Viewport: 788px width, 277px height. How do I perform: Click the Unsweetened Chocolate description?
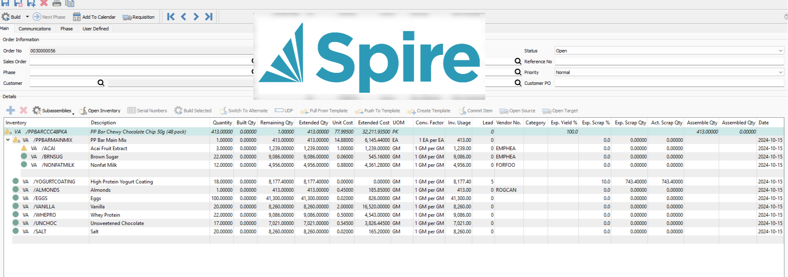pyautogui.click(x=117, y=223)
